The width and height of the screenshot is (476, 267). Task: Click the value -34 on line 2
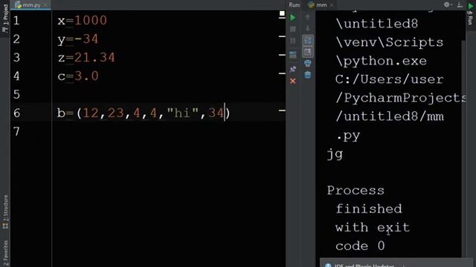click(86, 39)
